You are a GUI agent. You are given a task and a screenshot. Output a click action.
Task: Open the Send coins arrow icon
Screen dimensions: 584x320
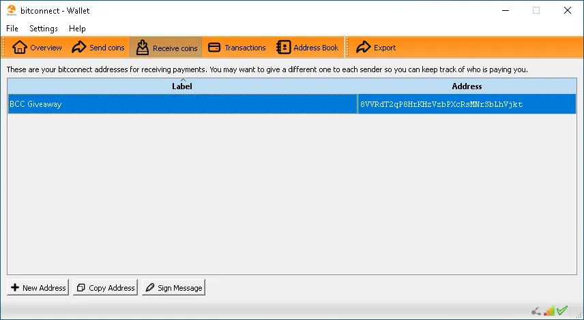coord(78,47)
